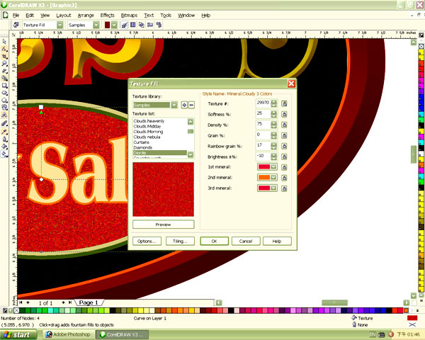
Task: Click the rightmost property bar fill icon
Action: click(159, 25)
